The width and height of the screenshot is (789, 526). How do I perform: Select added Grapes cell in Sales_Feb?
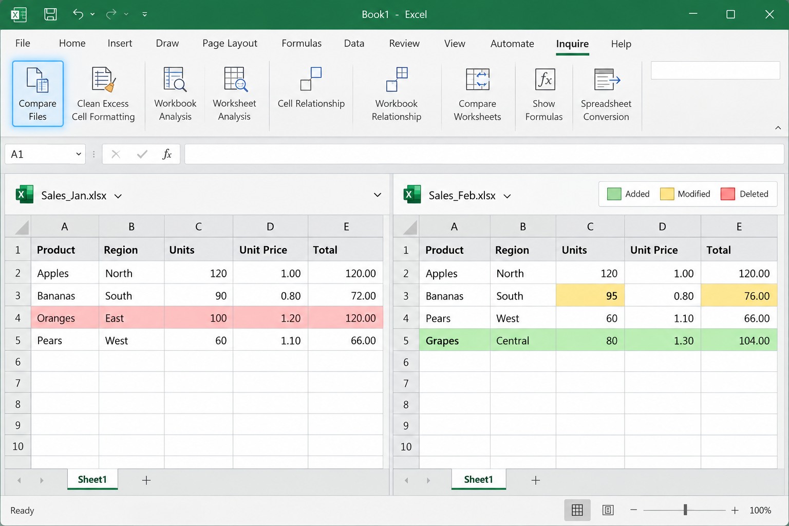tap(455, 340)
